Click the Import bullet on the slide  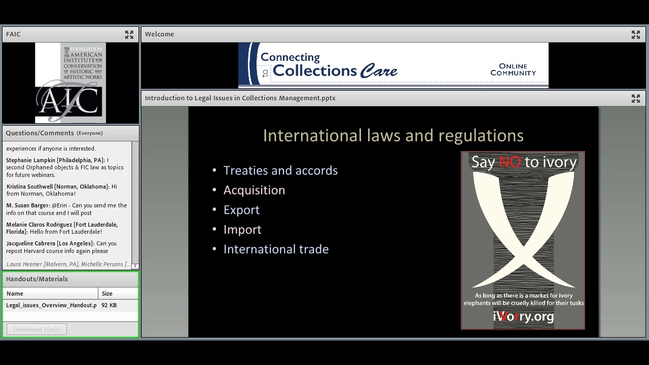tap(242, 230)
